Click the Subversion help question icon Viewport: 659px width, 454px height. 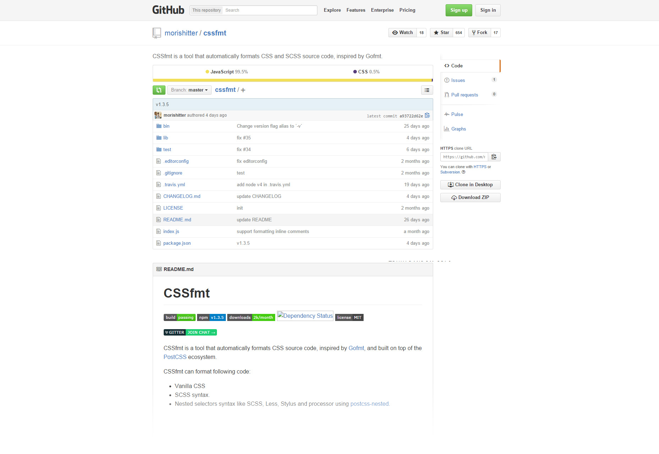tap(463, 172)
